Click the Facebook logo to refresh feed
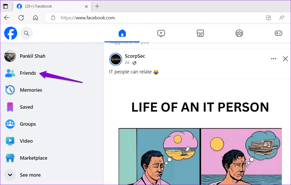291x185 pixels. coord(10,33)
